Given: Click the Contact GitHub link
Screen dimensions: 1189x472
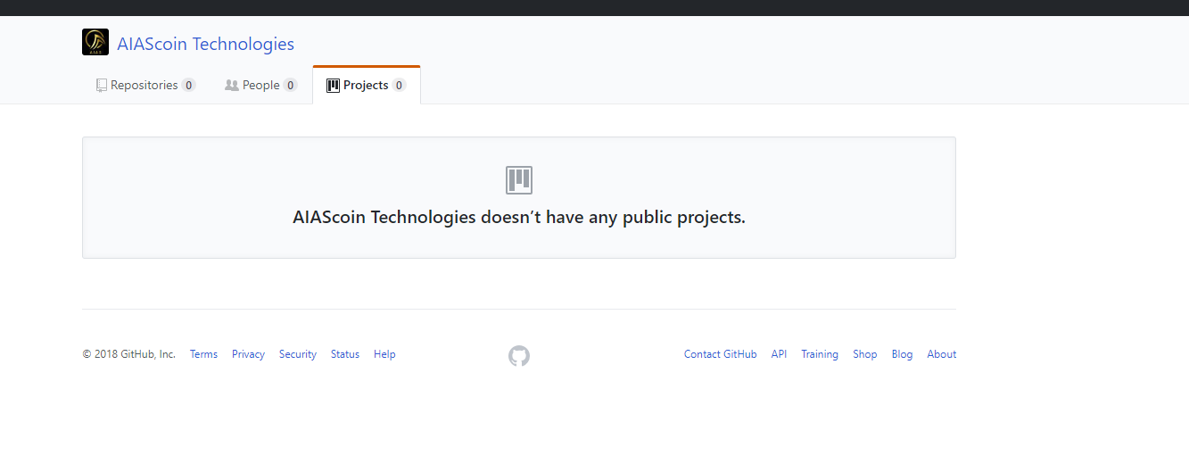Looking at the screenshot, I should pyautogui.click(x=721, y=354).
